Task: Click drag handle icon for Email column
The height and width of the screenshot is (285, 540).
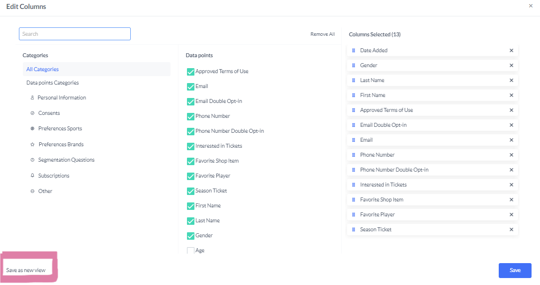Action: pyautogui.click(x=354, y=140)
